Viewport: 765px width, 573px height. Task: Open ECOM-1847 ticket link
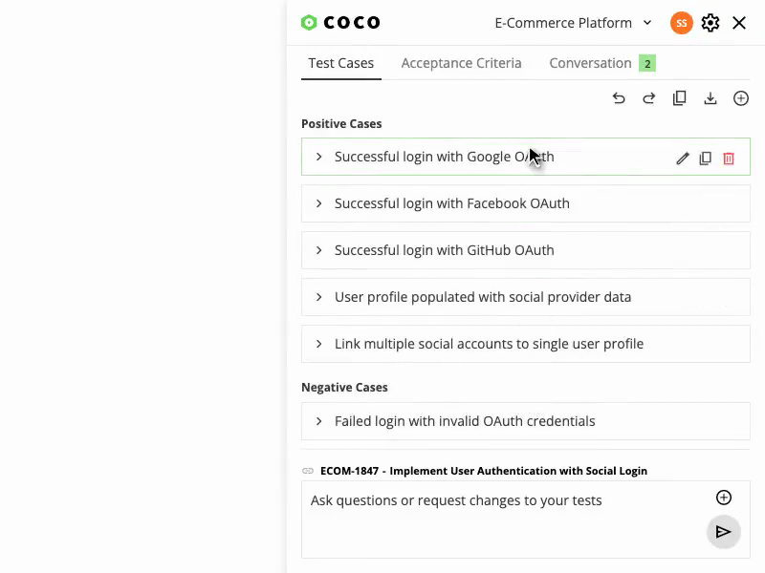click(x=483, y=471)
